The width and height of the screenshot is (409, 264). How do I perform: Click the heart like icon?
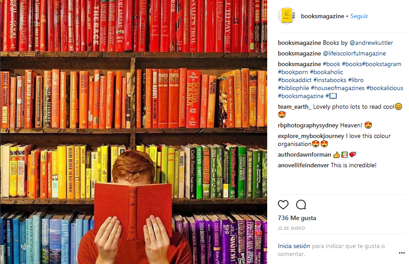pos(283,205)
